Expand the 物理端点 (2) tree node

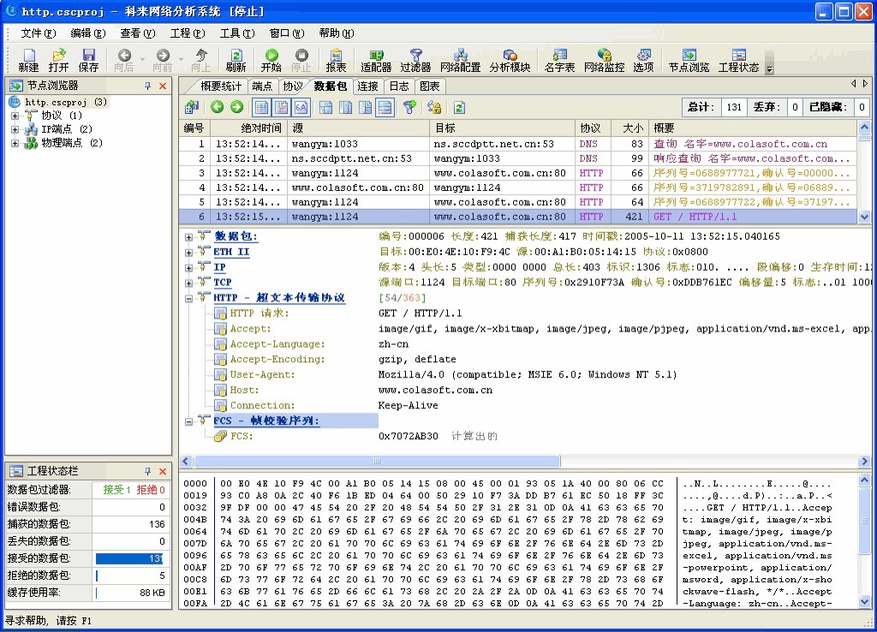click(15, 143)
